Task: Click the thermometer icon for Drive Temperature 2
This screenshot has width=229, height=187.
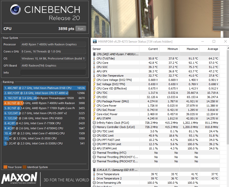Action: (94, 178)
